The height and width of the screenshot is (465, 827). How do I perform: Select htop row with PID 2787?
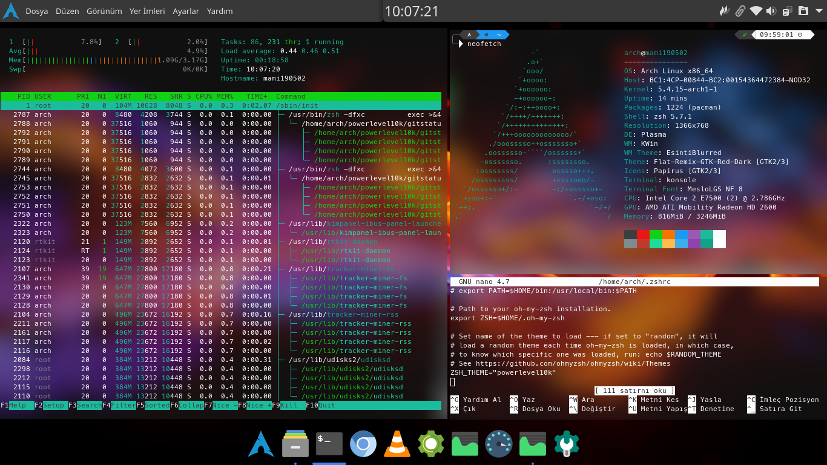(x=221, y=114)
